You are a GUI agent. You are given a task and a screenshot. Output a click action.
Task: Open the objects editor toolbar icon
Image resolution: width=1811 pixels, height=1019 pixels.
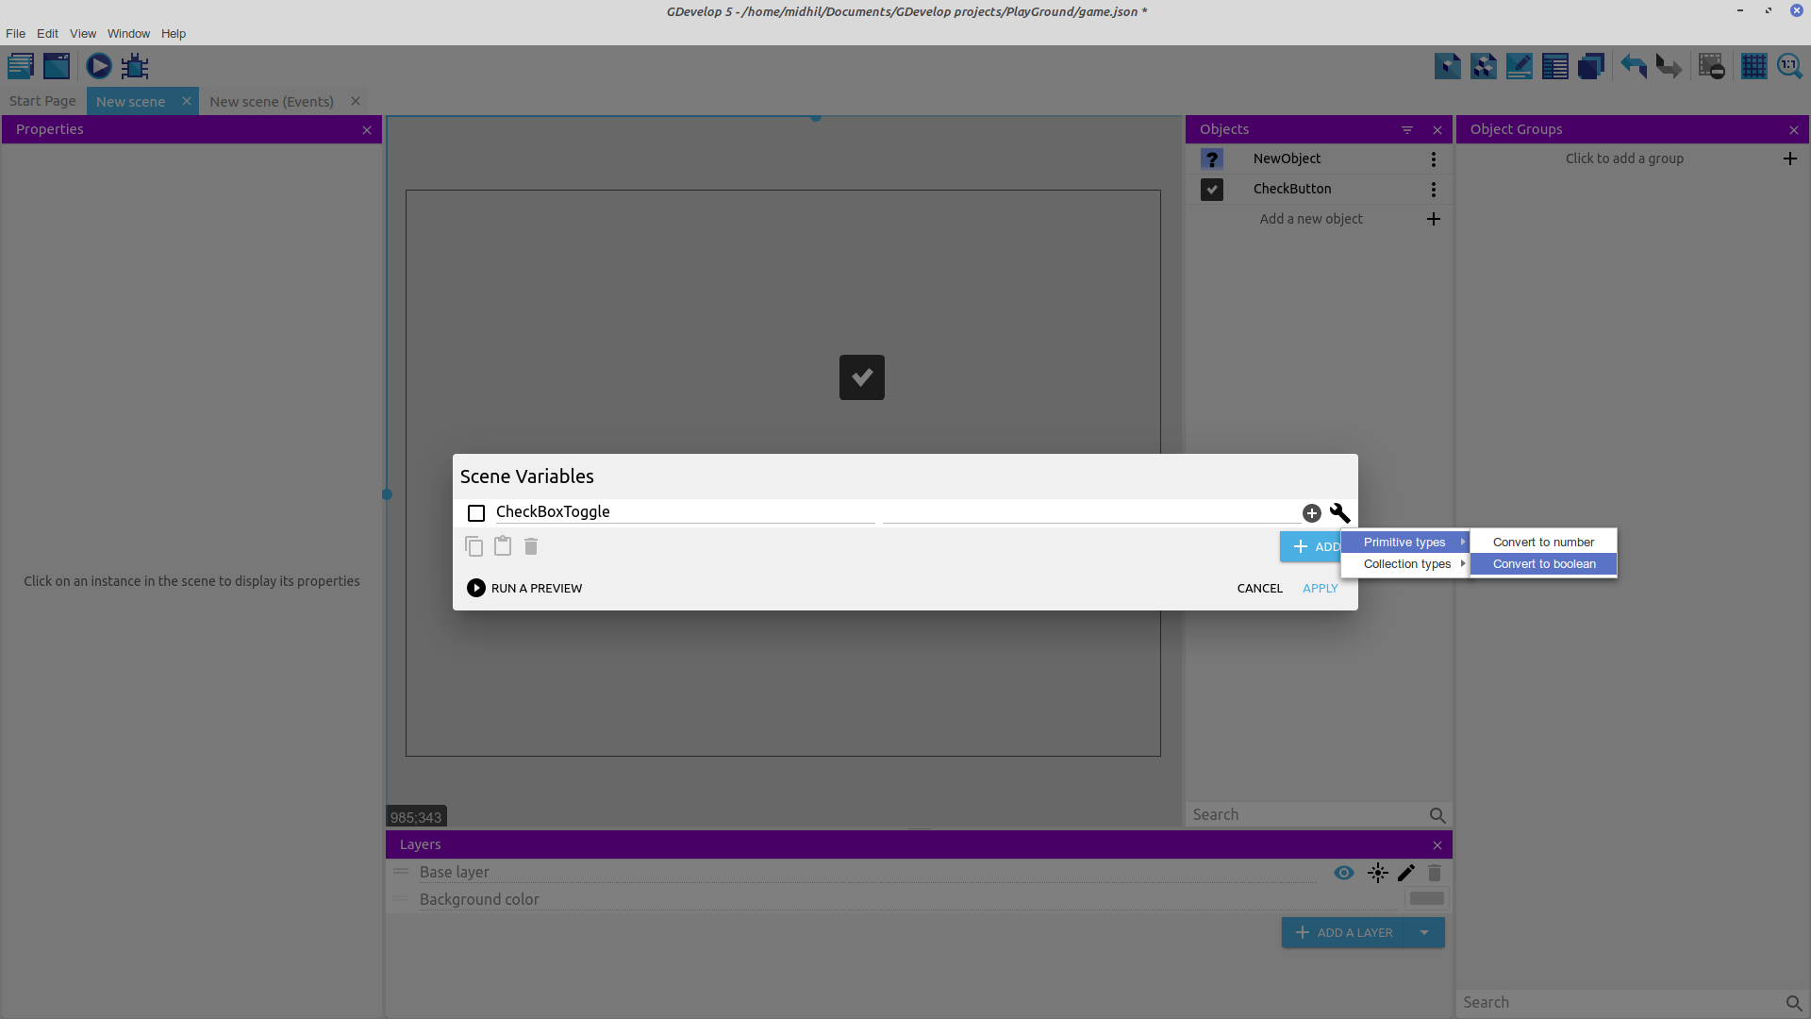[1447, 66]
